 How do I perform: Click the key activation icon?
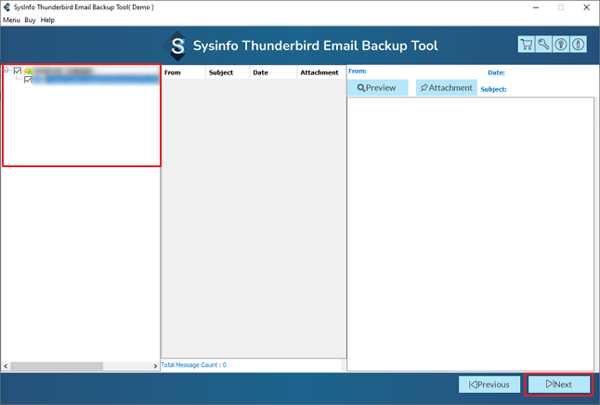click(561, 45)
